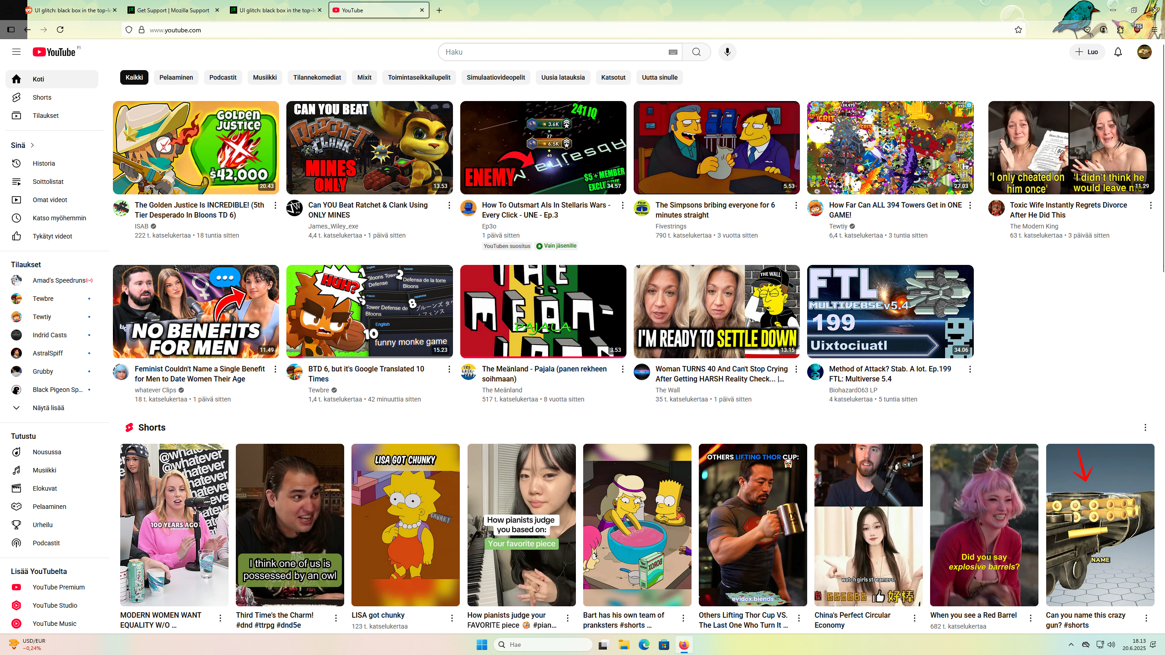Open Elokuvat in sidebar
This screenshot has height=655, width=1165.
coord(52,488)
